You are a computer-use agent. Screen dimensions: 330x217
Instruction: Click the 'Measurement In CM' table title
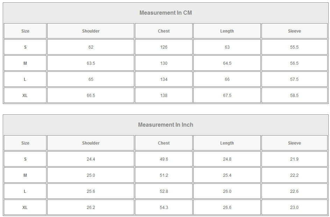click(x=166, y=13)
